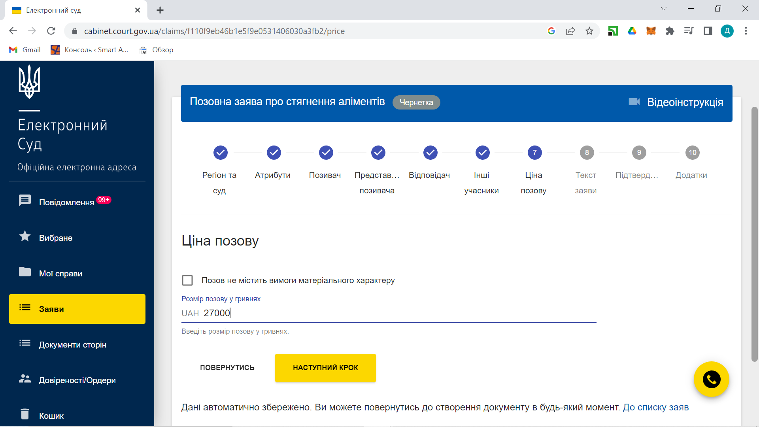
Task: Return to completed step Регіон та суд
Action: point(220,153)
